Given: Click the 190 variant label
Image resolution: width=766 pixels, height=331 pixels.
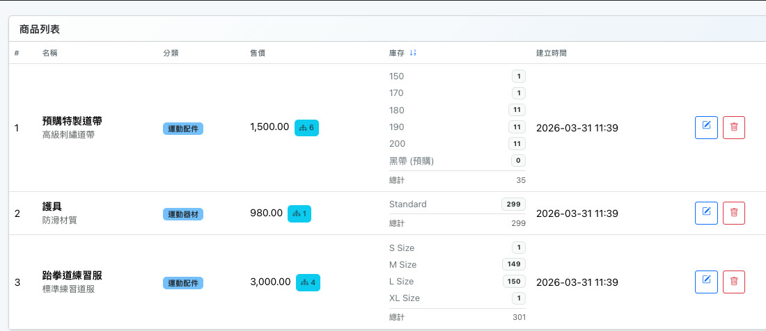Looking at the screenshot, I should (x=397, y=127).
